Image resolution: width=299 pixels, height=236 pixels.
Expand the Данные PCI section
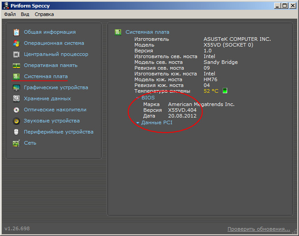[138, 122]
